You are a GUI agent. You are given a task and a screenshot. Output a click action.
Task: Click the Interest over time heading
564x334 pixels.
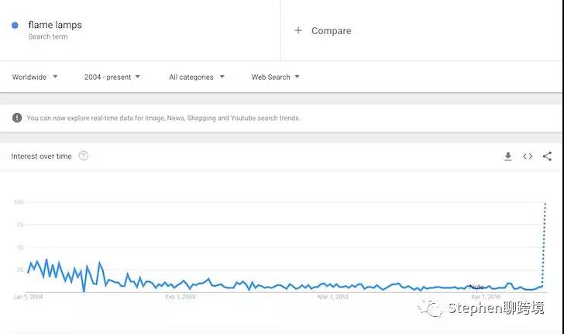click(41, 157)
